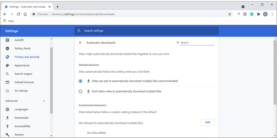Screen dimensions: 277x138
Task: Click the magnifier in Search settings
Action: click(79, 31)
